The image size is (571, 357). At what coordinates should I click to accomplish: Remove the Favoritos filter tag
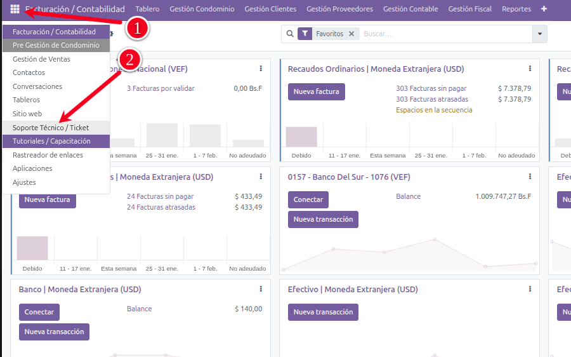pyautogui.click(x=351, y=34)
